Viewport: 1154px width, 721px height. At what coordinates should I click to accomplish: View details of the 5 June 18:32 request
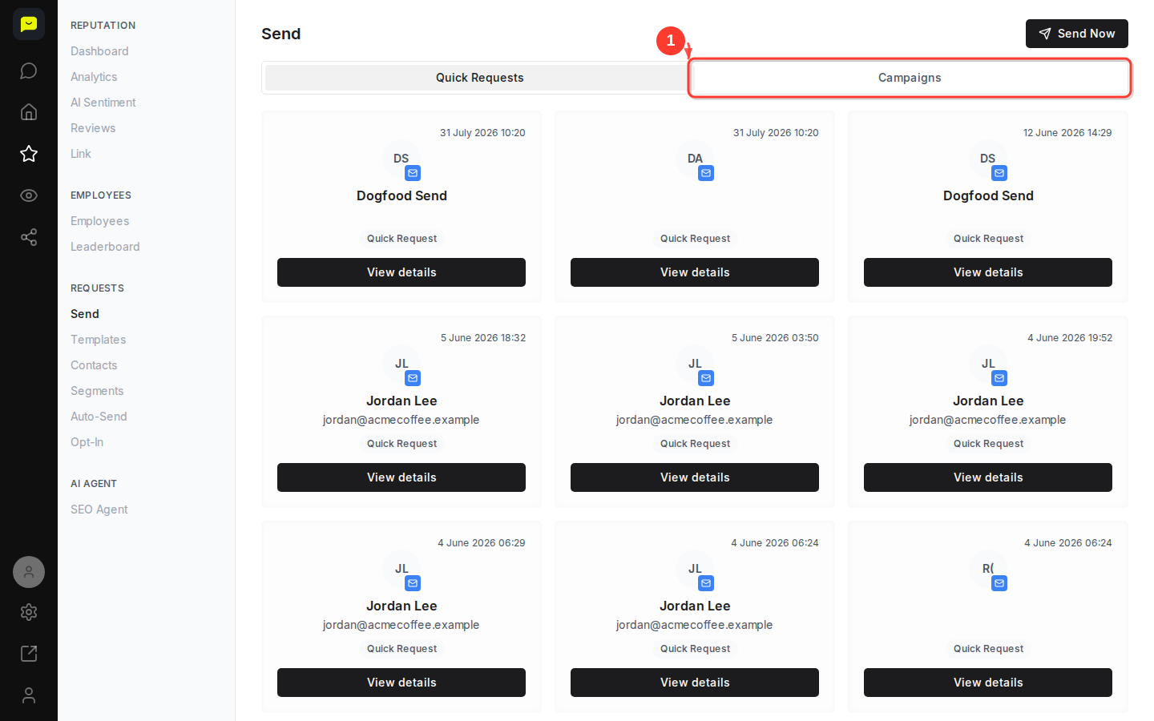click(401, 477)
